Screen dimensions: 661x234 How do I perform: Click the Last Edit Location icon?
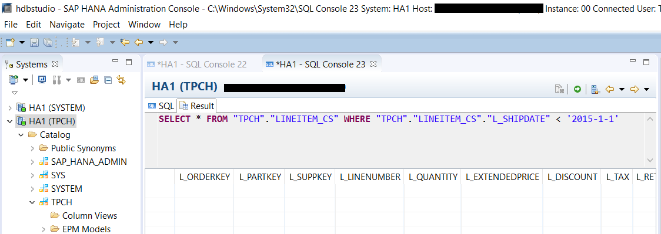click(x=124, y=42)
